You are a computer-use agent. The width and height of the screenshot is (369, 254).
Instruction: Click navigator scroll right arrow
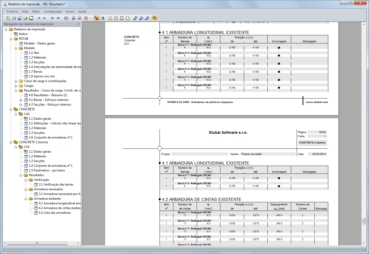[78, 243]
